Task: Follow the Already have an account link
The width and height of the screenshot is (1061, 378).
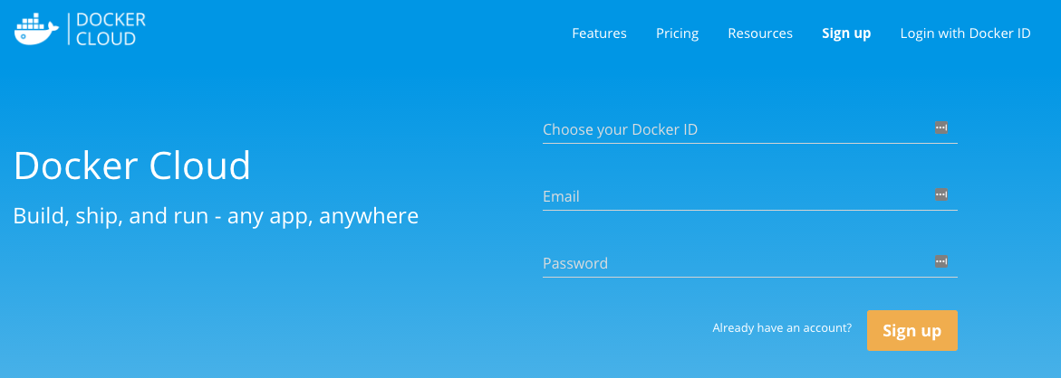Action: tap(782, 328)
